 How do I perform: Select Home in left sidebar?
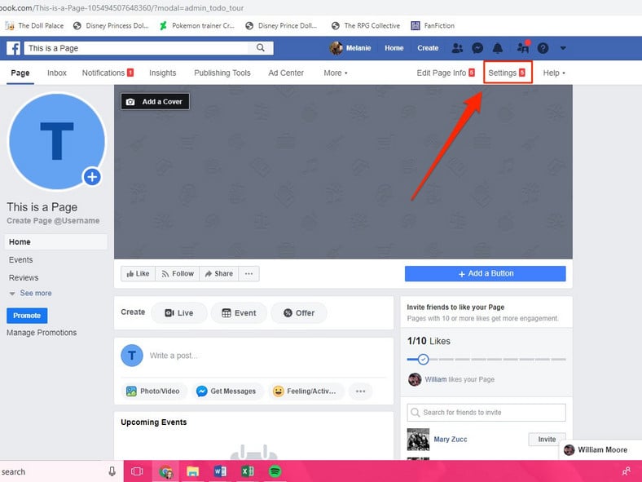(x=56, y=242)
